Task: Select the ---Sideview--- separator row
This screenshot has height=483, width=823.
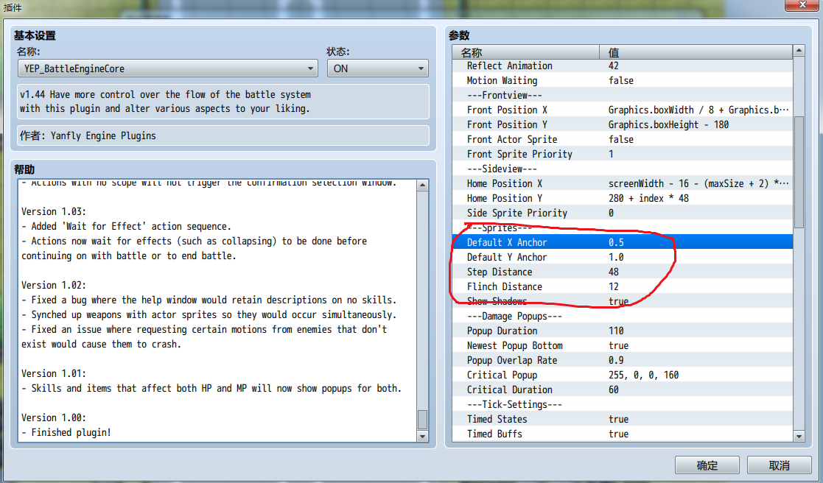Action: (623, 169)
